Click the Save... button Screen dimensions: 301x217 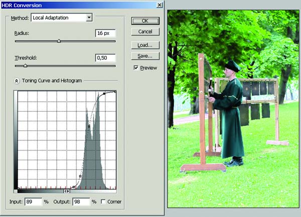[145, 56]
